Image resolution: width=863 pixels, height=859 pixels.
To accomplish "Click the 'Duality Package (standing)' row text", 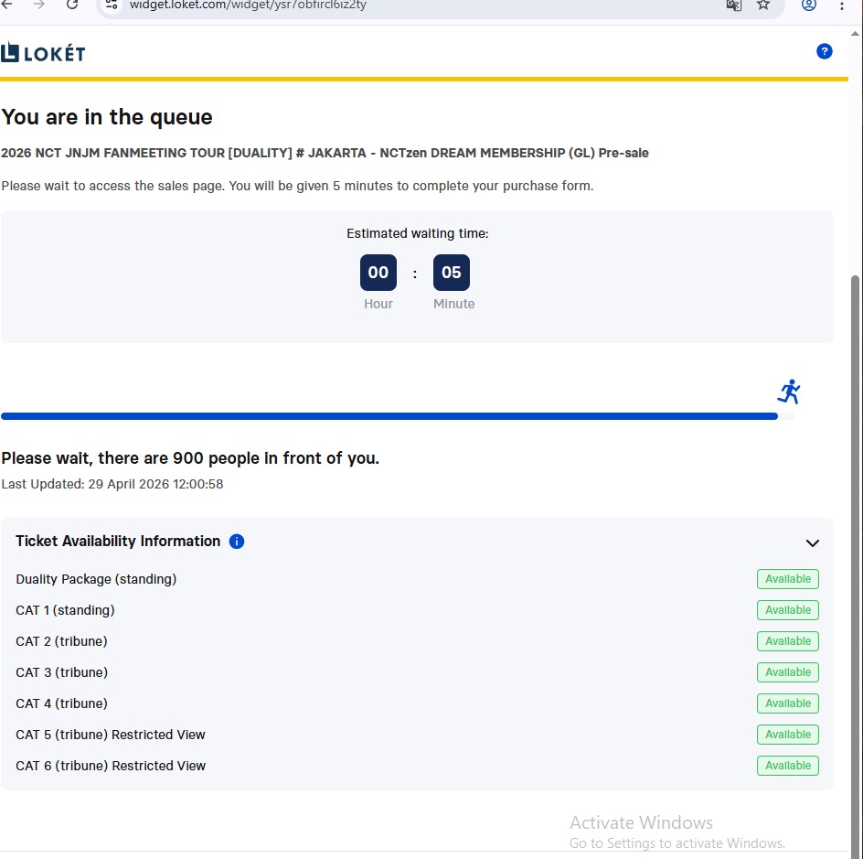I will click(x=96, y=579).
